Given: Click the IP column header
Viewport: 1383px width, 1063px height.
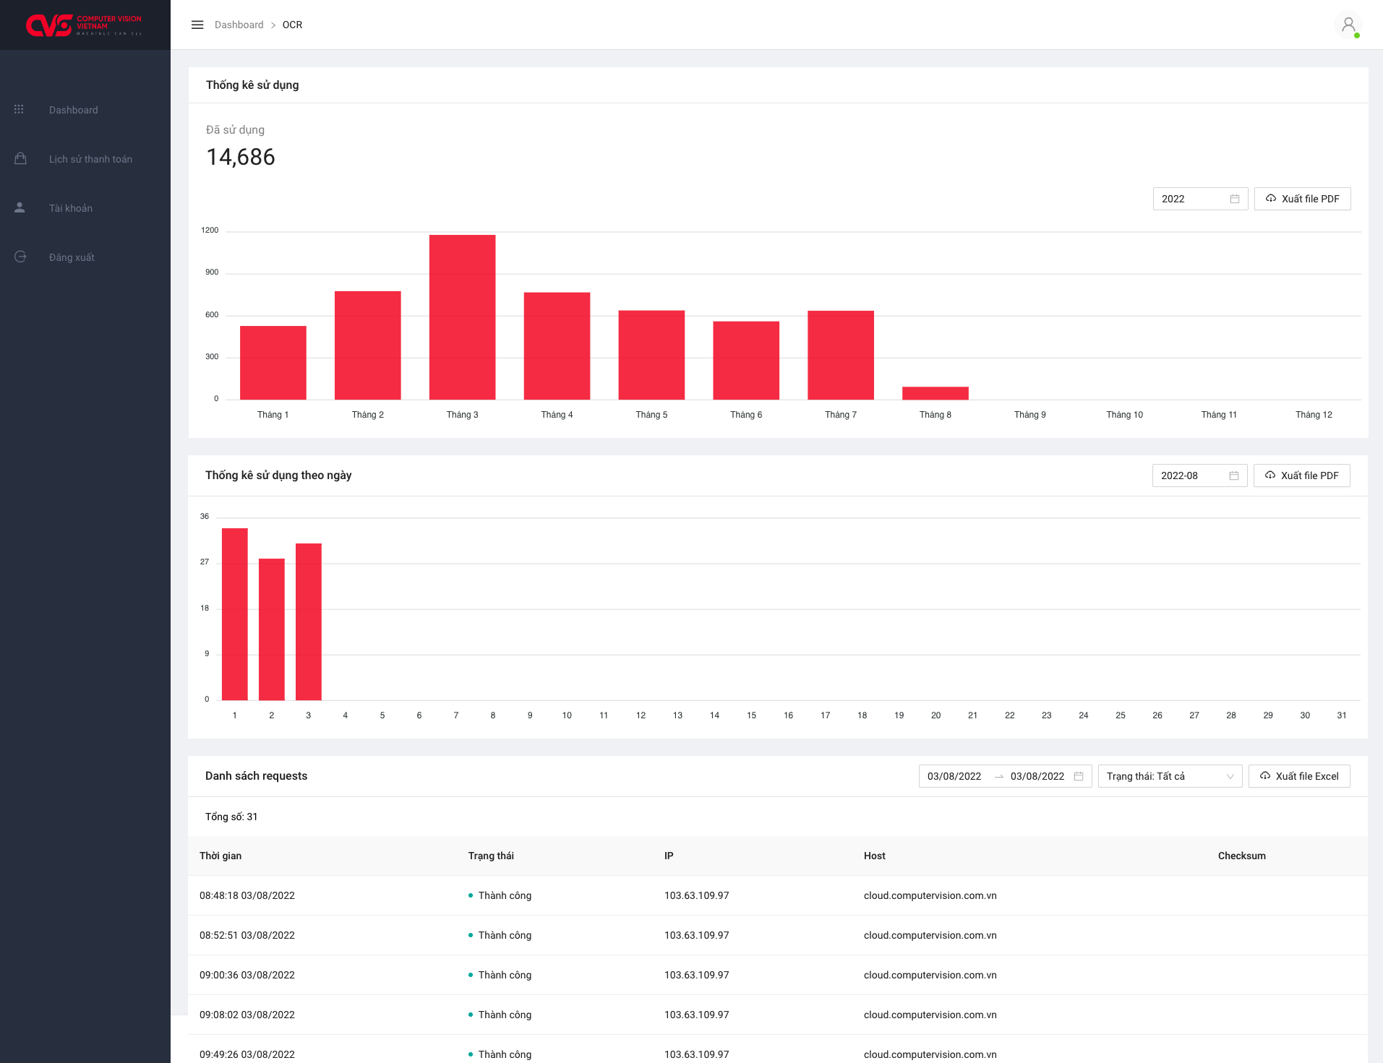Looking at the screenshot, I should coord(669,856).
